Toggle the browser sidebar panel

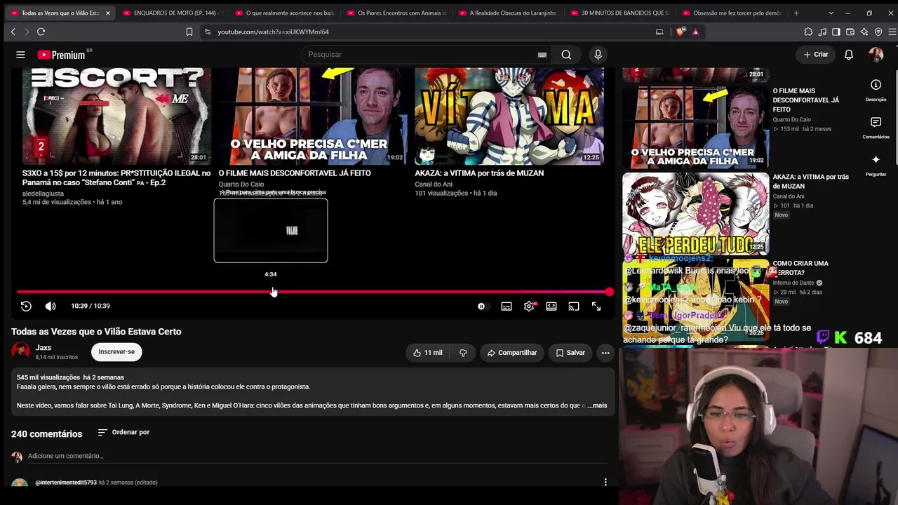tap(836, 32)
